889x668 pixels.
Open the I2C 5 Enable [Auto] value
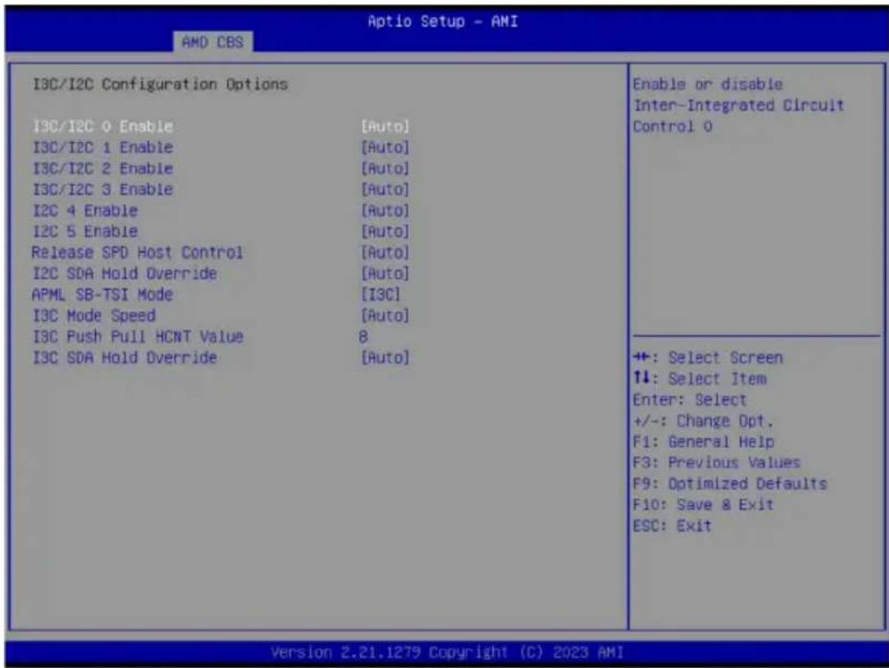coord(385,231)
